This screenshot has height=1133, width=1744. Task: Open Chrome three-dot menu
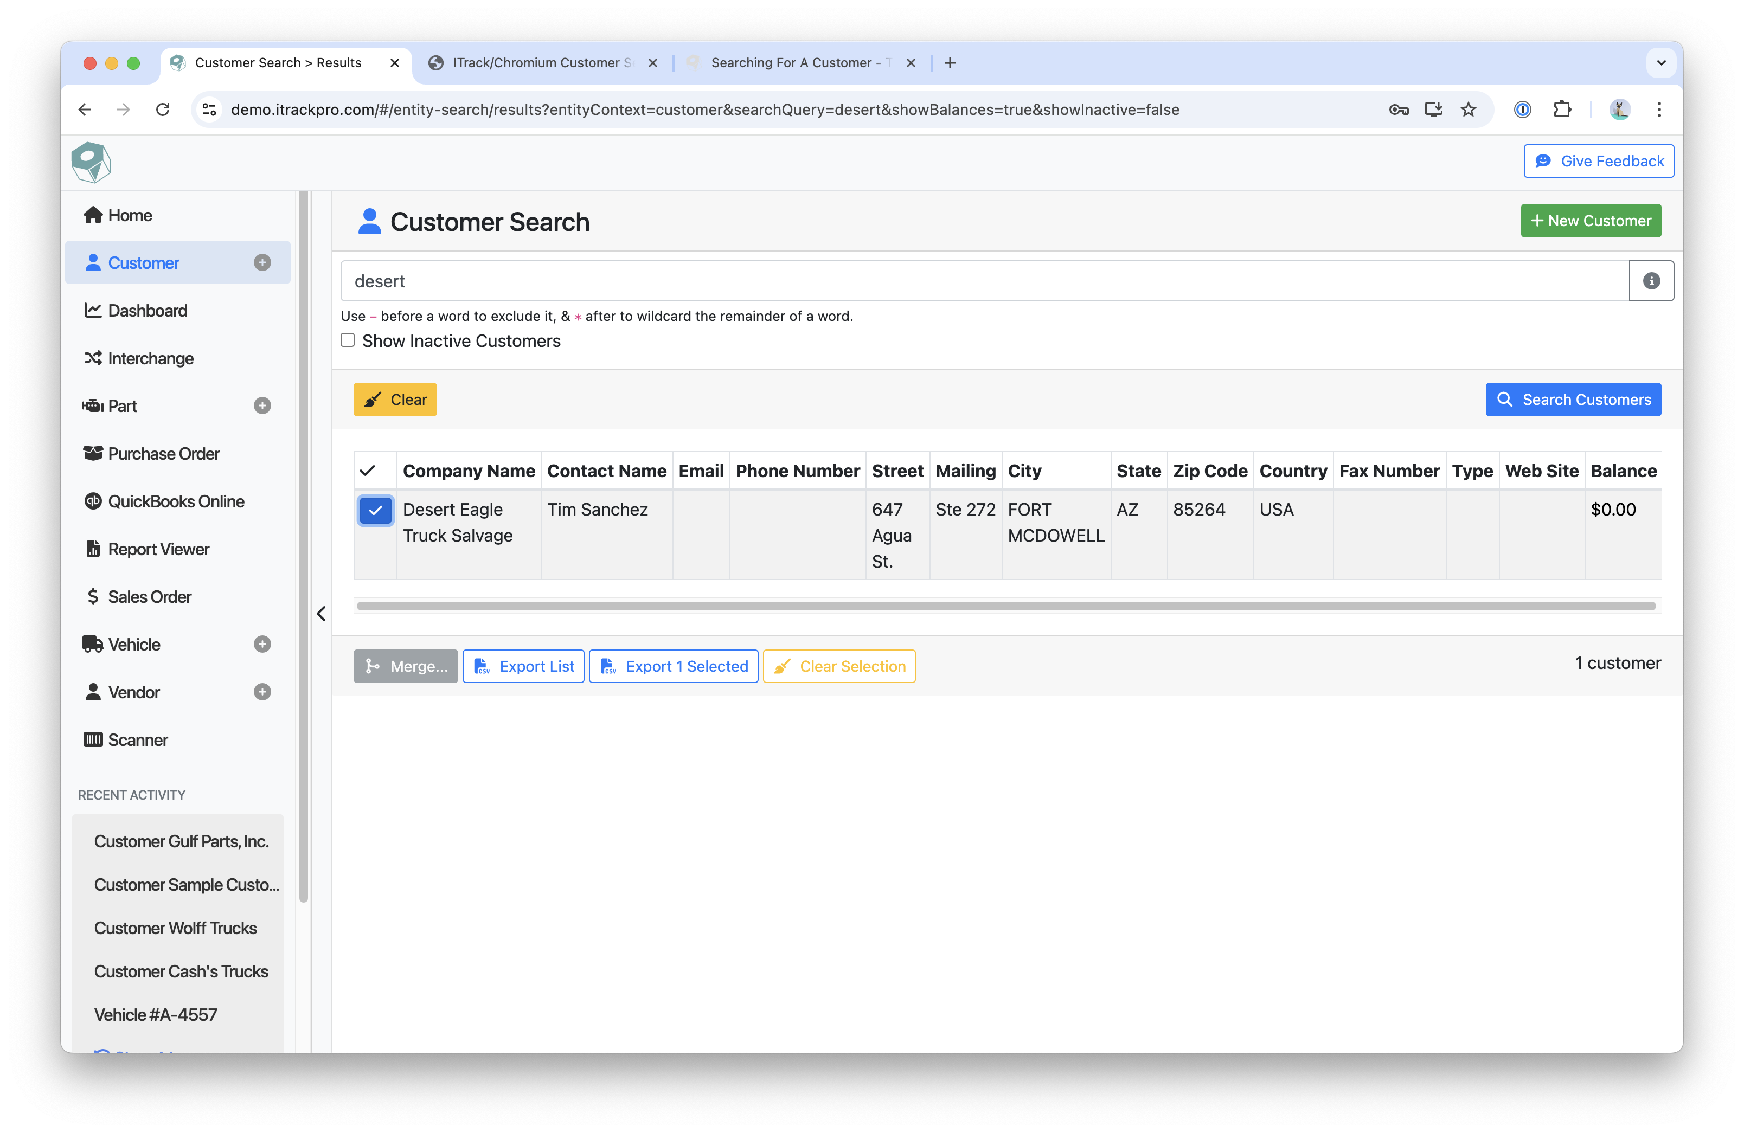pos(1659,110)
